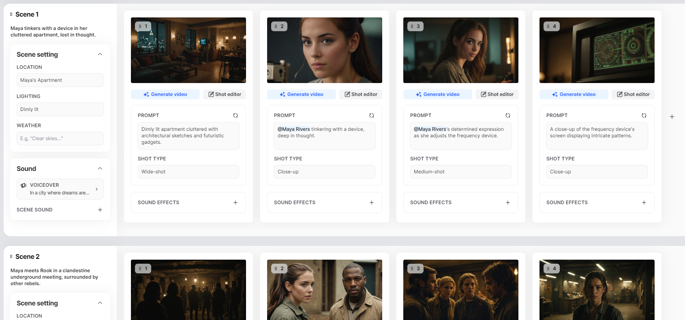Image resolution: width=685 pixels, height=320 pixels.
Task: Click the empty Weather input field
Action: [x=60, y=139]
